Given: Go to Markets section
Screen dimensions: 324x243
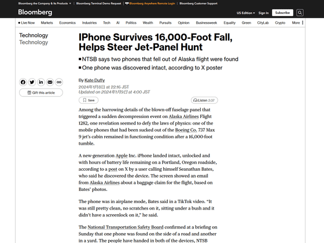Looking at the screenshot, I should pyautogui.click(x=47, y=23).
